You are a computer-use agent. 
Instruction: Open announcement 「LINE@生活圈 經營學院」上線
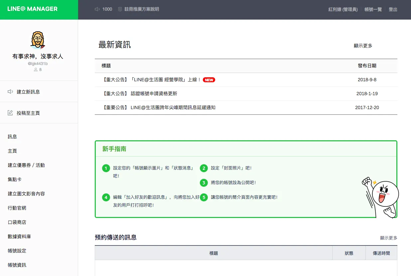(152, 80)
